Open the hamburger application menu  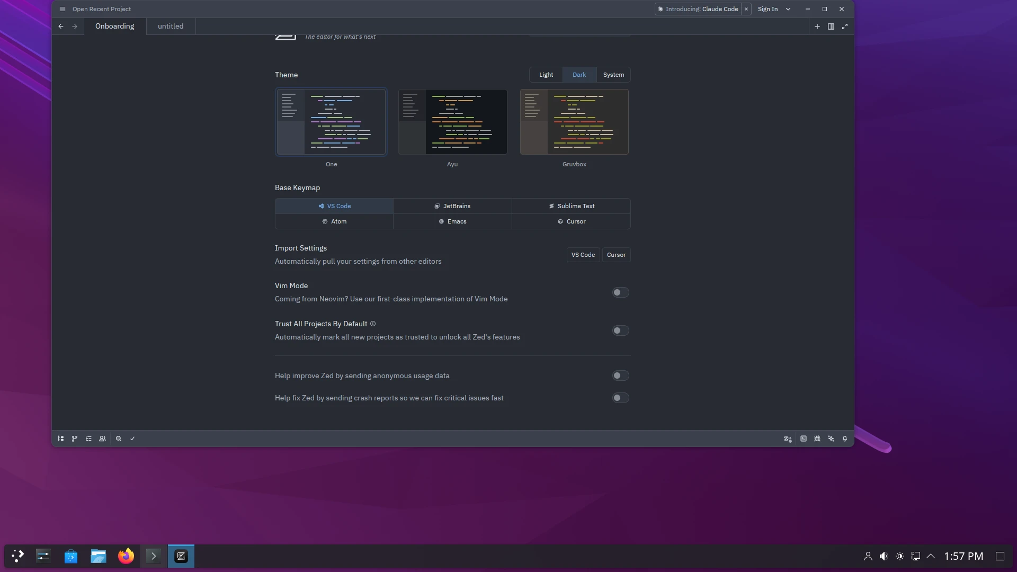pos(63,9)
